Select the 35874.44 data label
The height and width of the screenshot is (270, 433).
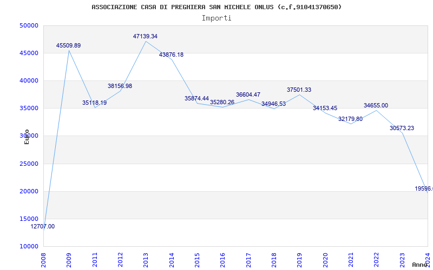196,98
